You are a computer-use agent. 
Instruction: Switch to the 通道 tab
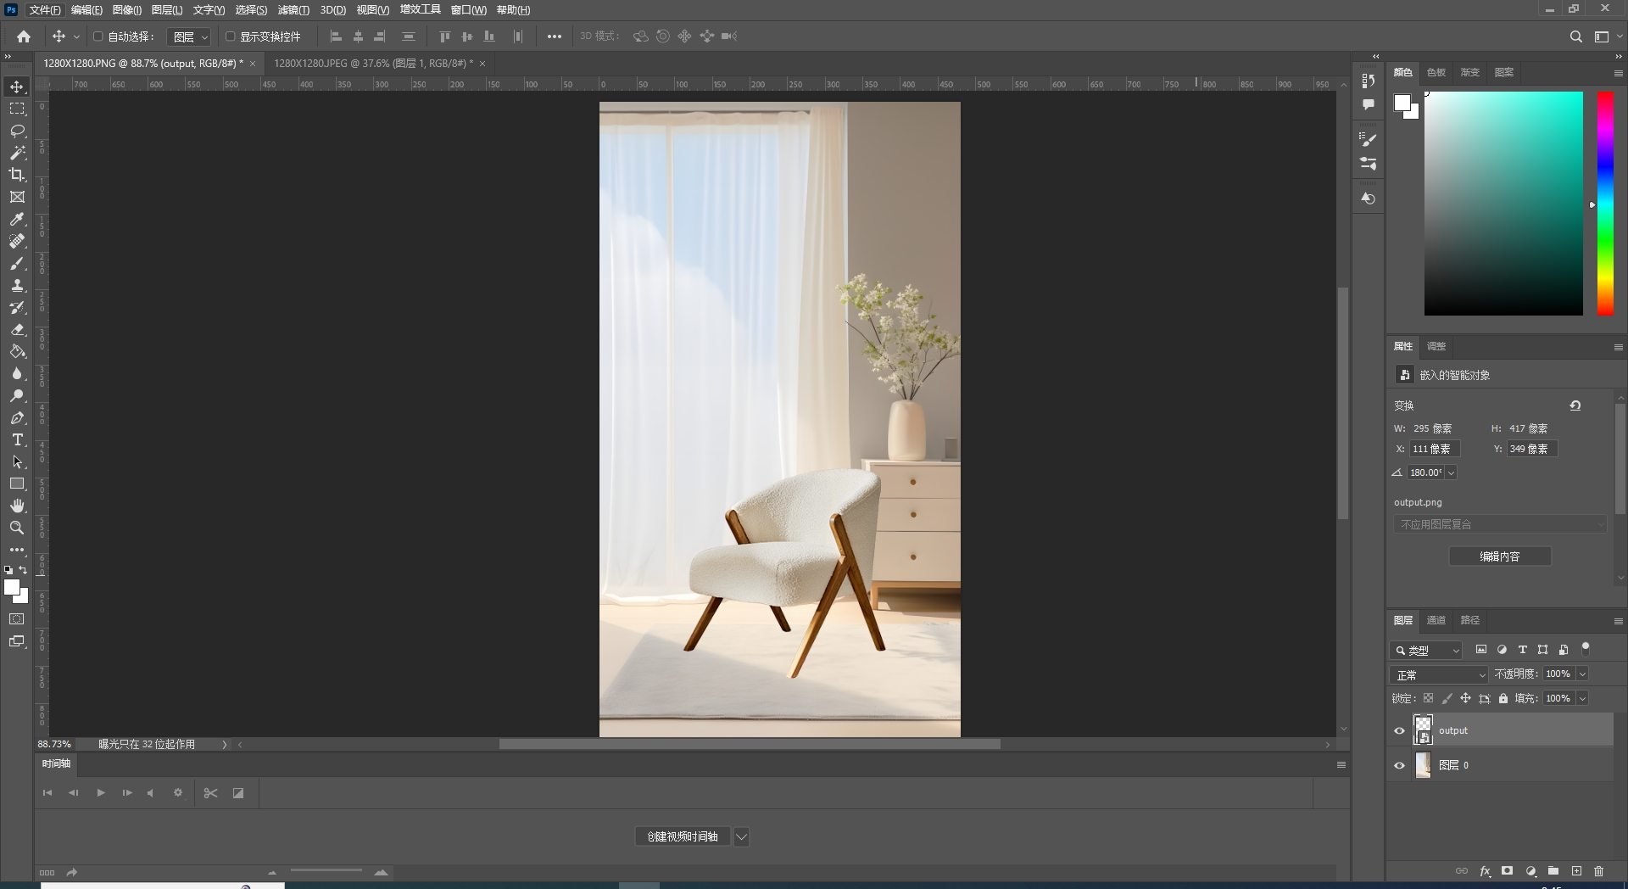1436,620
